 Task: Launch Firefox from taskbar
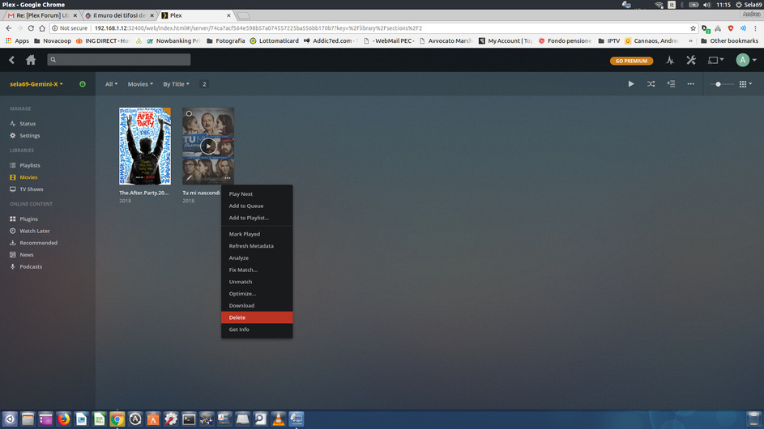[x=63, y=419]
